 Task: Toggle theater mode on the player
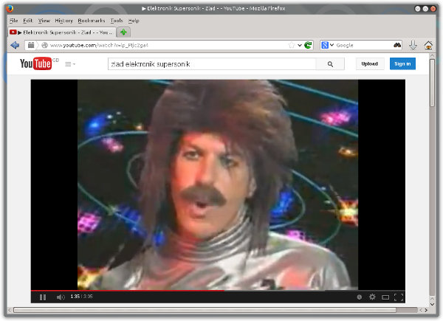click(385, 297)
